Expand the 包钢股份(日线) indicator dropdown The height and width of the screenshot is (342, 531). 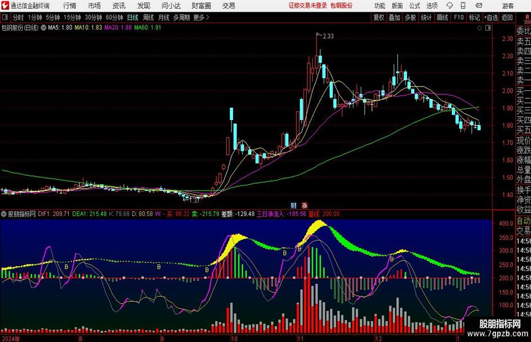43,28
